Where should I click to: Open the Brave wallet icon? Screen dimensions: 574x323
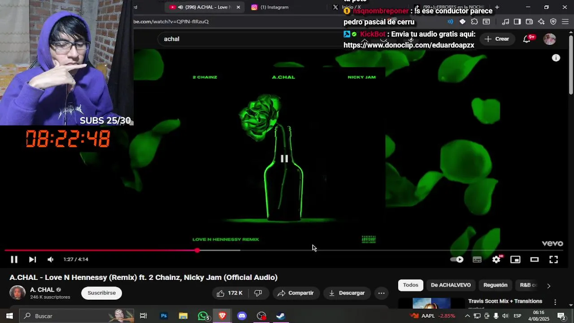[x=529, y=22]
